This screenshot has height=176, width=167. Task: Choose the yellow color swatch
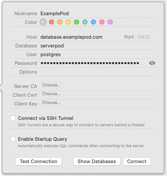(68, 22)
